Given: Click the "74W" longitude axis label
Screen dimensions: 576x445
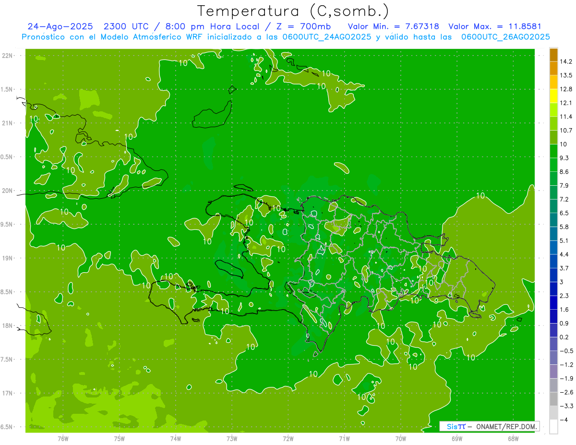Looking at the screenshot, I should 175,439.
